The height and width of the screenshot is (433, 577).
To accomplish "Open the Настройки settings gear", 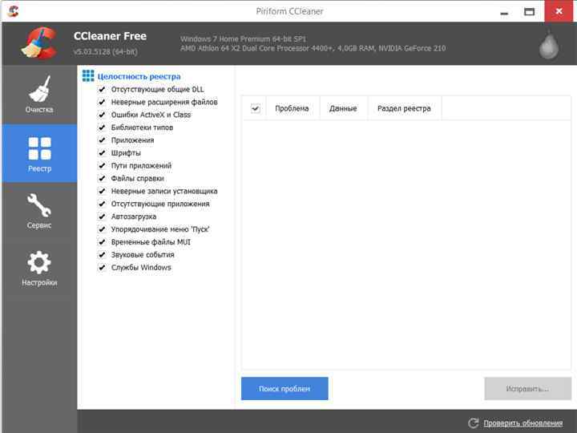I will [x=39, y=269].
